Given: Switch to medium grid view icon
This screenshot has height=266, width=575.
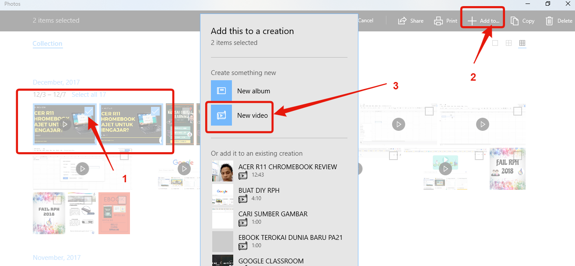Looking at the screenshot, I should tap(508, 43).
